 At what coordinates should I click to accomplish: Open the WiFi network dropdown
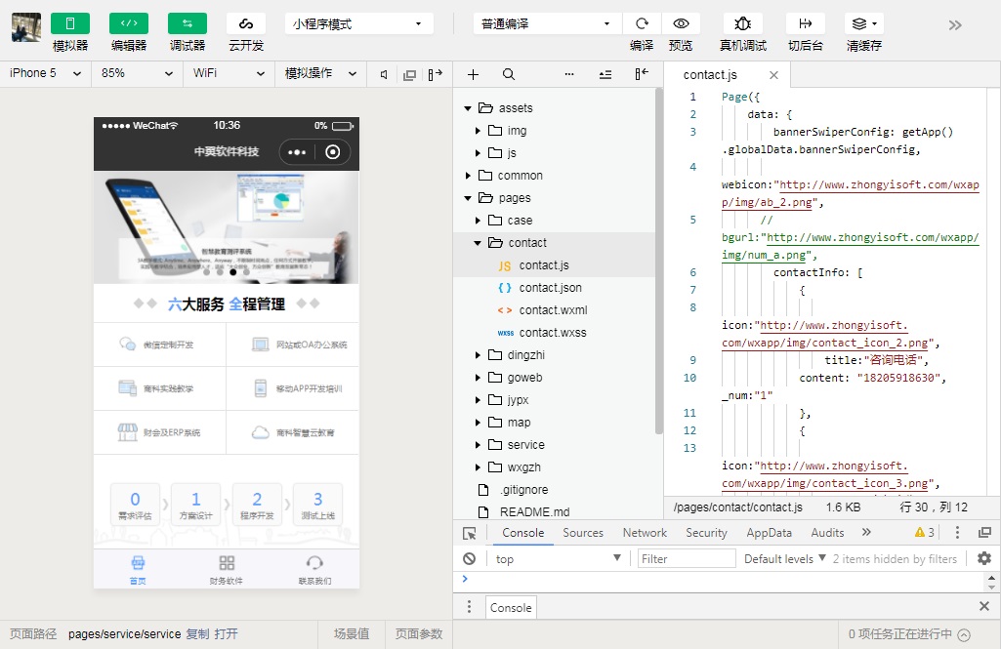tap(229, 73)
